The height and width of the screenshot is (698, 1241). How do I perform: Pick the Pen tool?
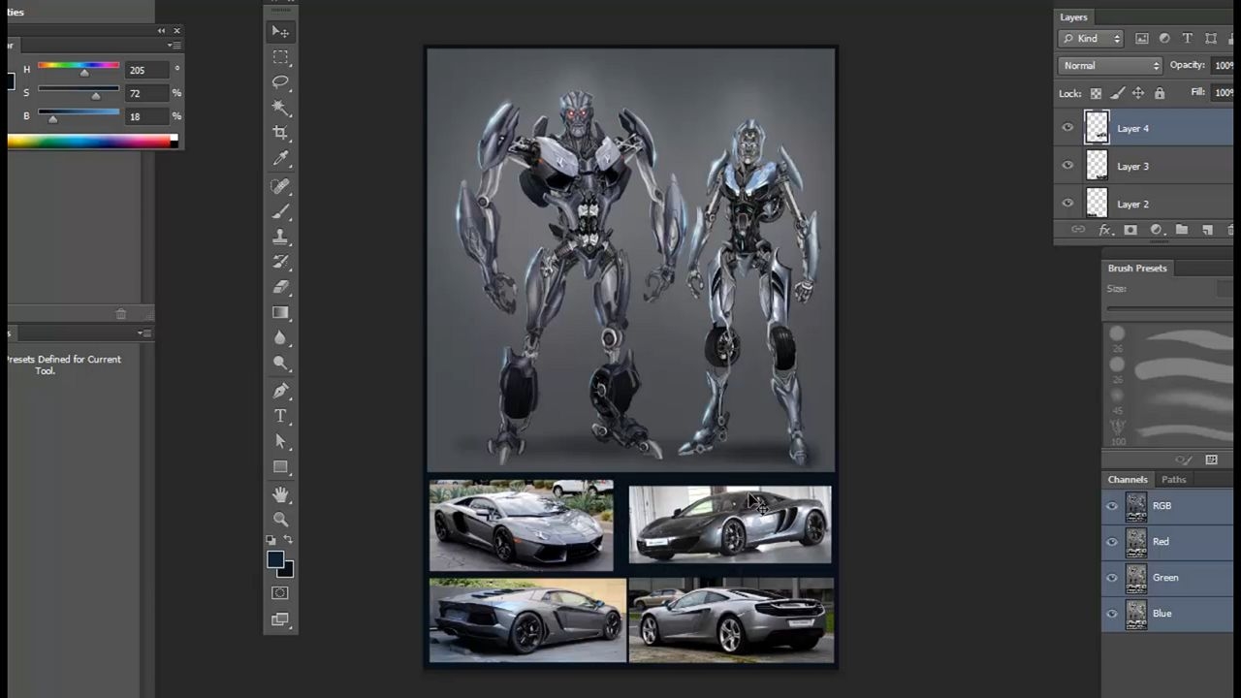280,391
